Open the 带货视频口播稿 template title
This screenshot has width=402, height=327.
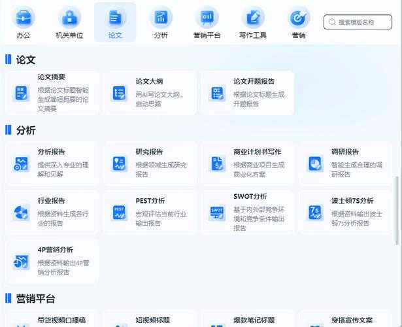[x=61, y=320]
